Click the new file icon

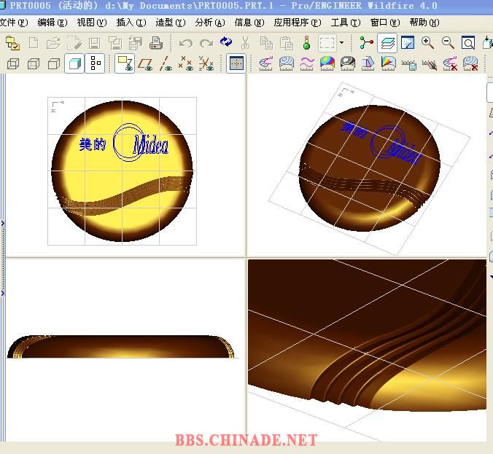34,43
